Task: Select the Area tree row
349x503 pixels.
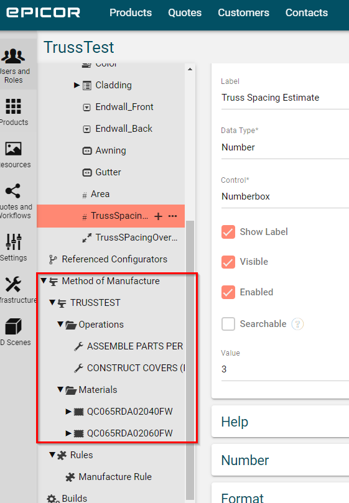Action: pos(111,194)
